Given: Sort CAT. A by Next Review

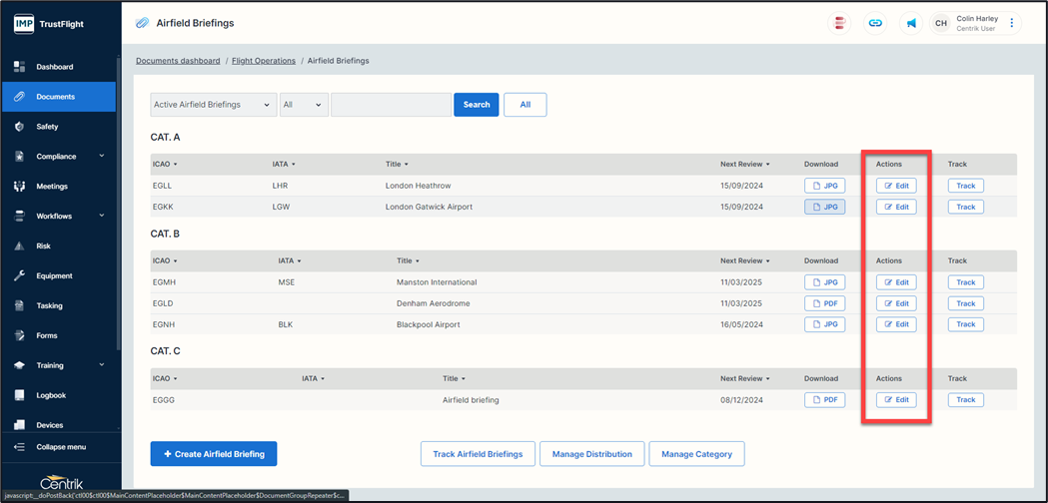Looking at the screenshot, I should point(744,164).
